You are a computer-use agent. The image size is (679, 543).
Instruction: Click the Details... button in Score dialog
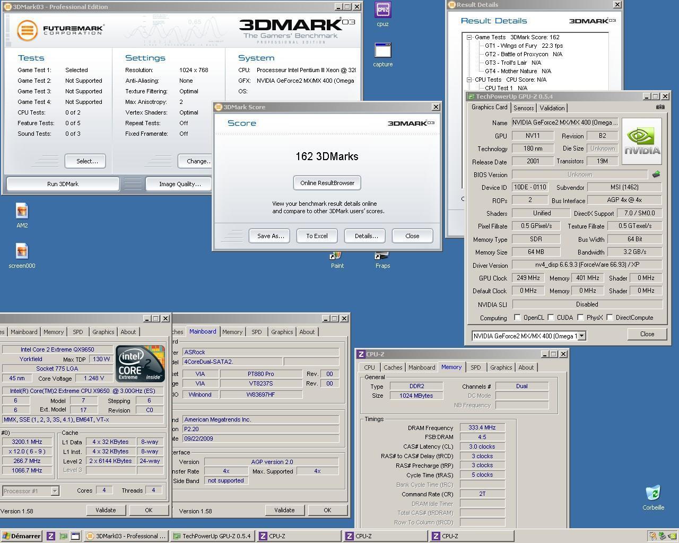[x=365, y=236]
